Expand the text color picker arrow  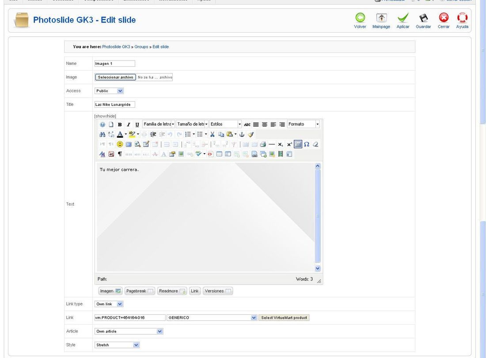point(125,134)
